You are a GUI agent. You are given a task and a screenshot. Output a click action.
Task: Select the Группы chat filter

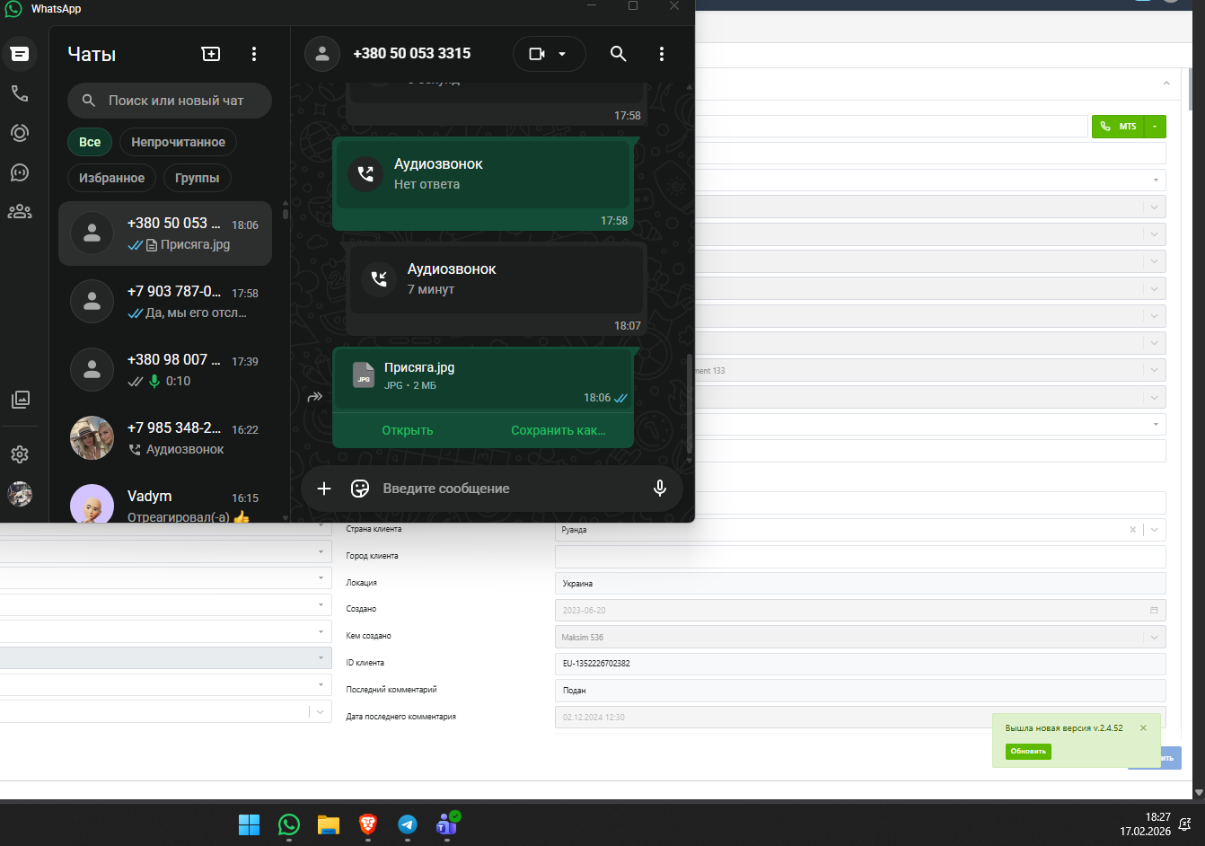pos(198,178)
